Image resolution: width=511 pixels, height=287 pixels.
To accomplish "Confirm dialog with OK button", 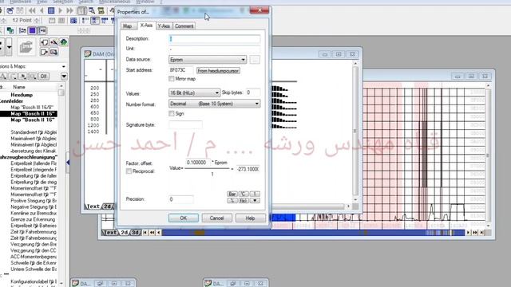I will pos(184,218).
